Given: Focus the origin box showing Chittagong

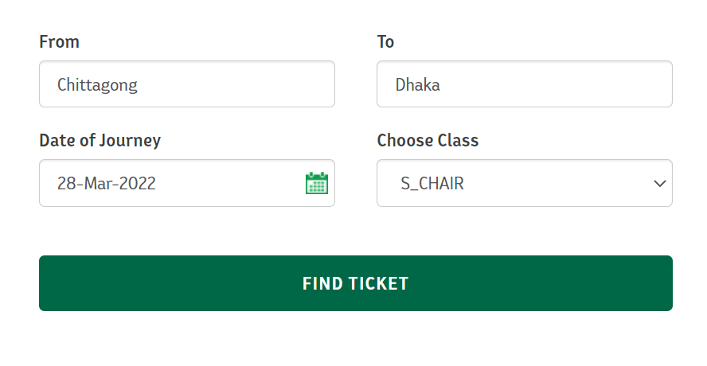Looking at the screenshot, I should pyautogui.click(x=187, y=84).
